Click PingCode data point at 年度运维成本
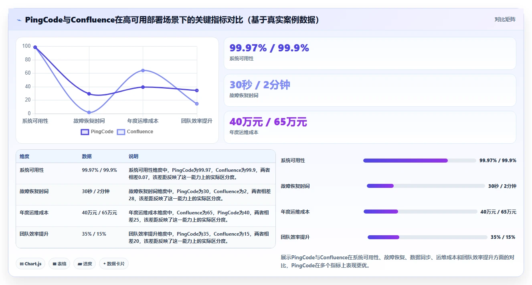This screenshot has width=532, height=285. [143, 87]
